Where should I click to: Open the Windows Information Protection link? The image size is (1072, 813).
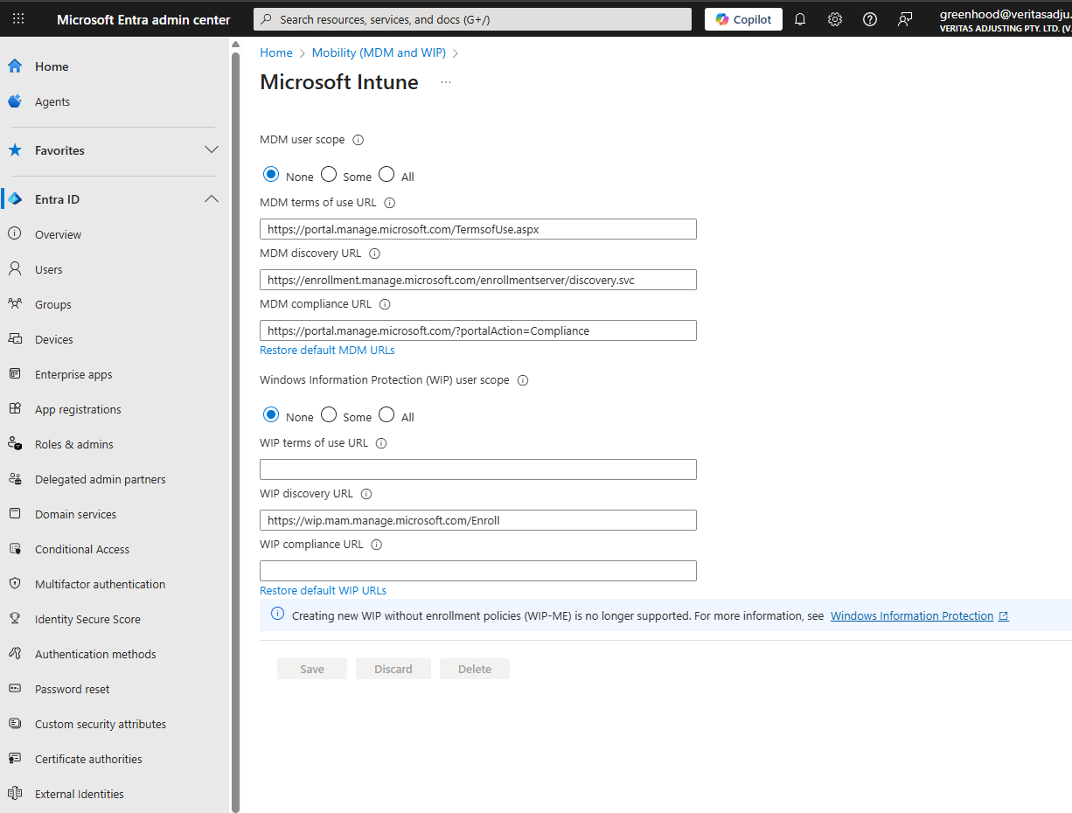pyautogui.click(x=912, y=616)
